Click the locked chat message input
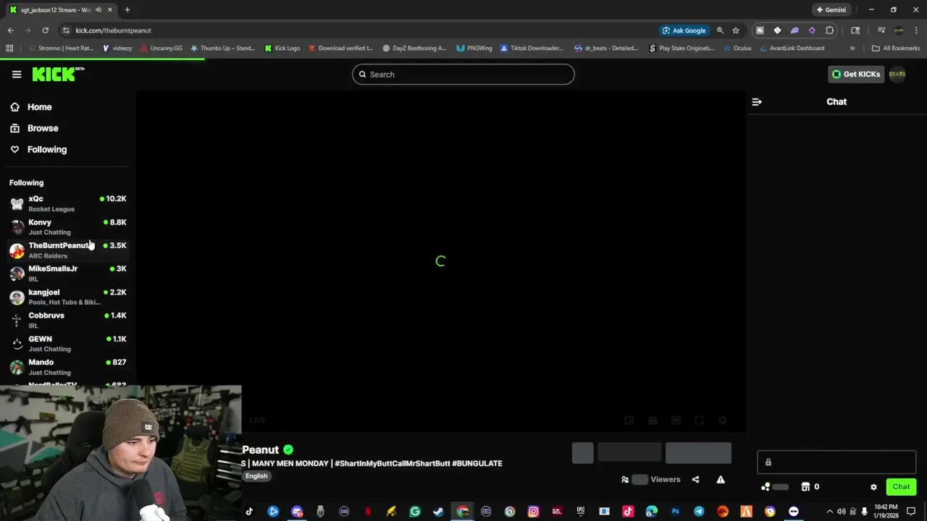The width and height of the screenshot is (927, 521). [836, 462]
